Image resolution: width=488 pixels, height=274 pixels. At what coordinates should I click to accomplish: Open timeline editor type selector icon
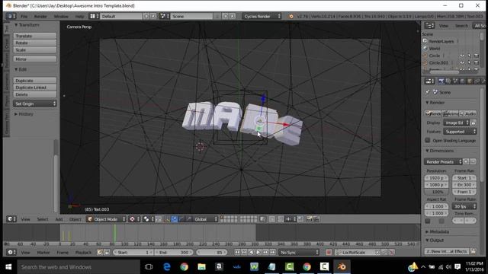click(x=11, y=252)
